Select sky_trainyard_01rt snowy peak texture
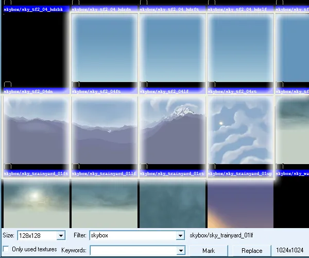 172,131
